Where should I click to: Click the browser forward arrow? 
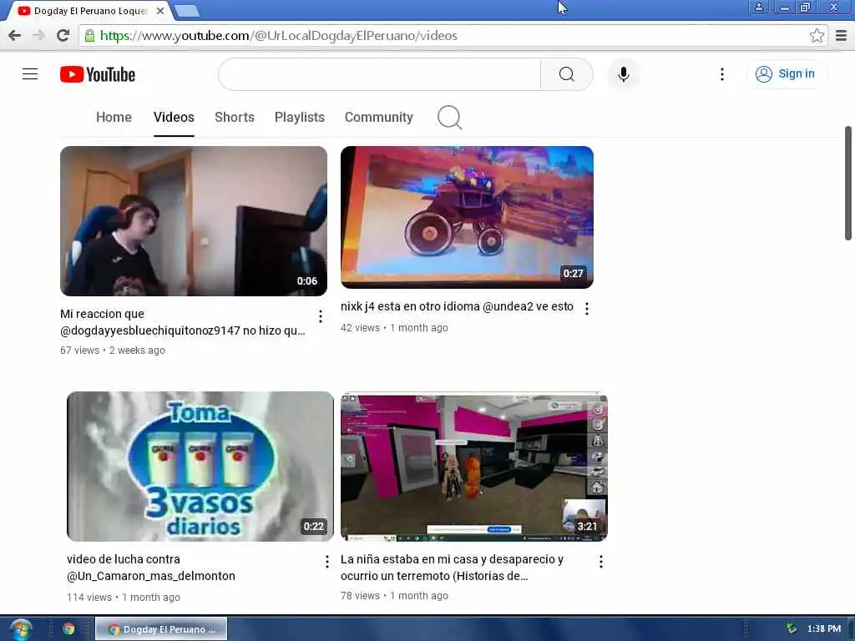coord(38,35)
